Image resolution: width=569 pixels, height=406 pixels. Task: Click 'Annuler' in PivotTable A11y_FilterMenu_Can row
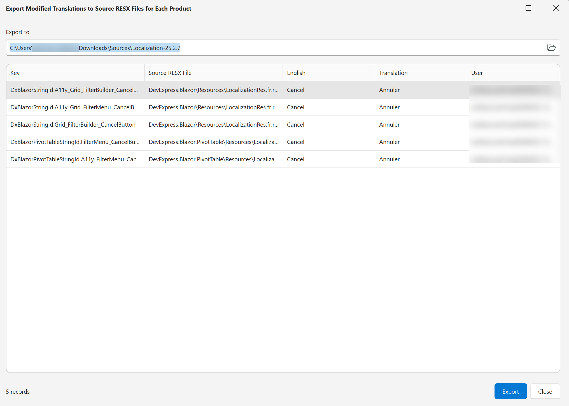[x=421, y=159]
